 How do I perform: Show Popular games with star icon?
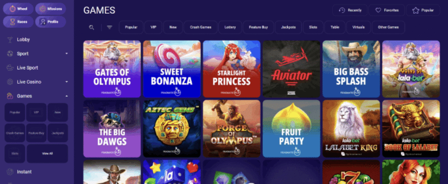[423, 10]
